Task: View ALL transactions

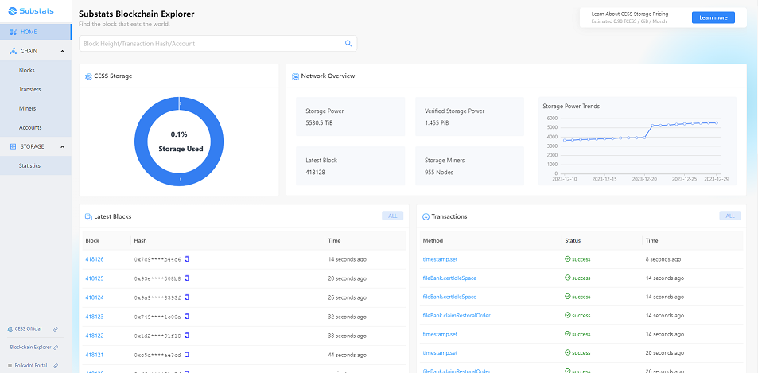Action: (x=730, y=216)
